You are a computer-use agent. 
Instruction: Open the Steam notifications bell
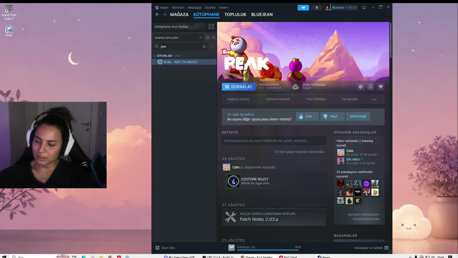317,8
